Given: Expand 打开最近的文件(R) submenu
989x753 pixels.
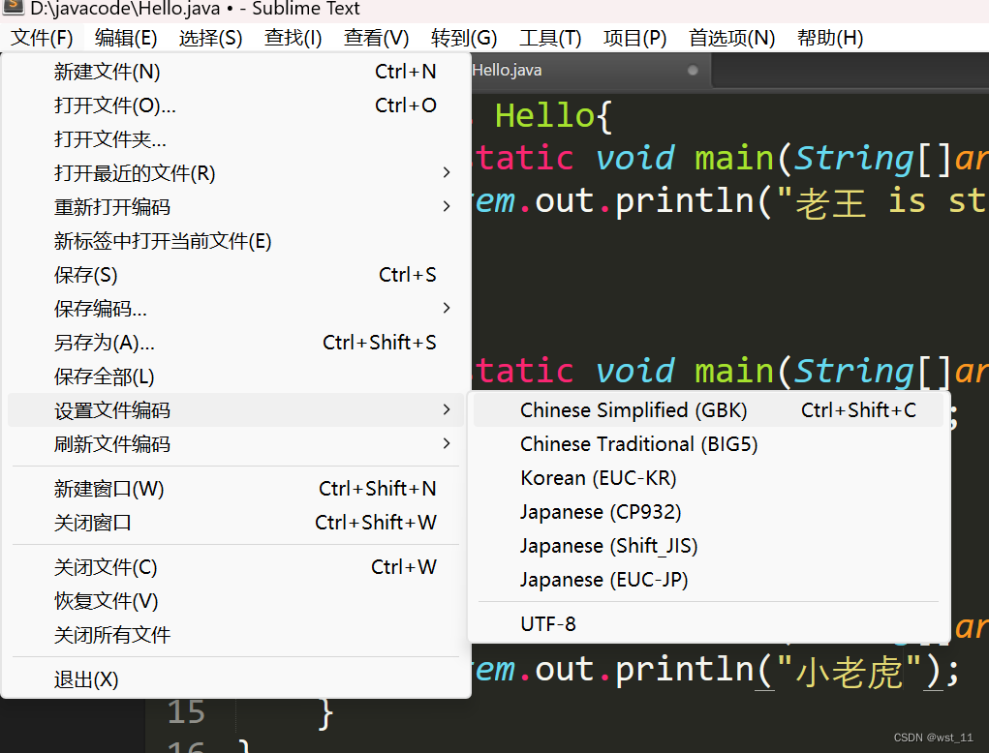Looking at the screenshot, I should [x=236, y=173].
